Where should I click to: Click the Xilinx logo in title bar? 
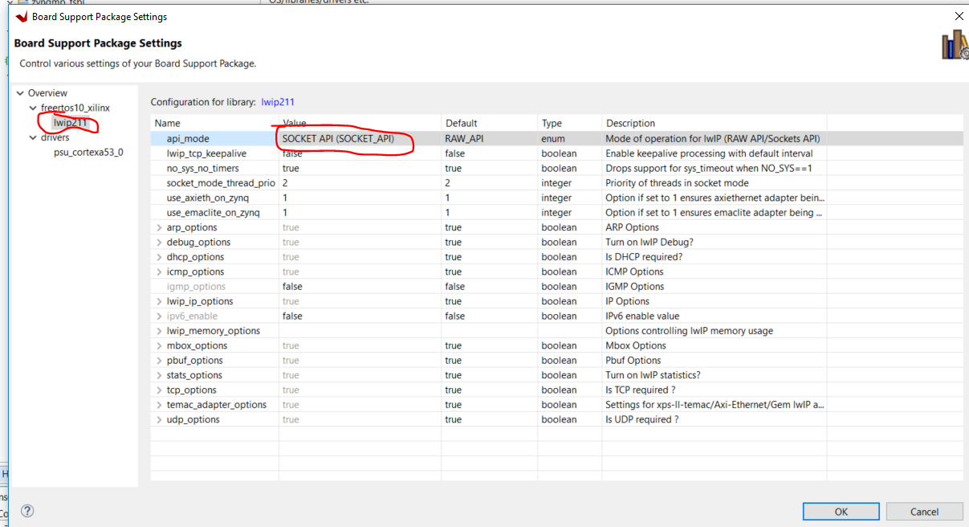click(21, 17)
